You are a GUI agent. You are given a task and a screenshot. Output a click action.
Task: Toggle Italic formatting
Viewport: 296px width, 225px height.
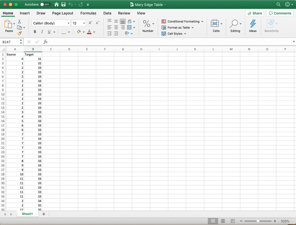[42, 32]
